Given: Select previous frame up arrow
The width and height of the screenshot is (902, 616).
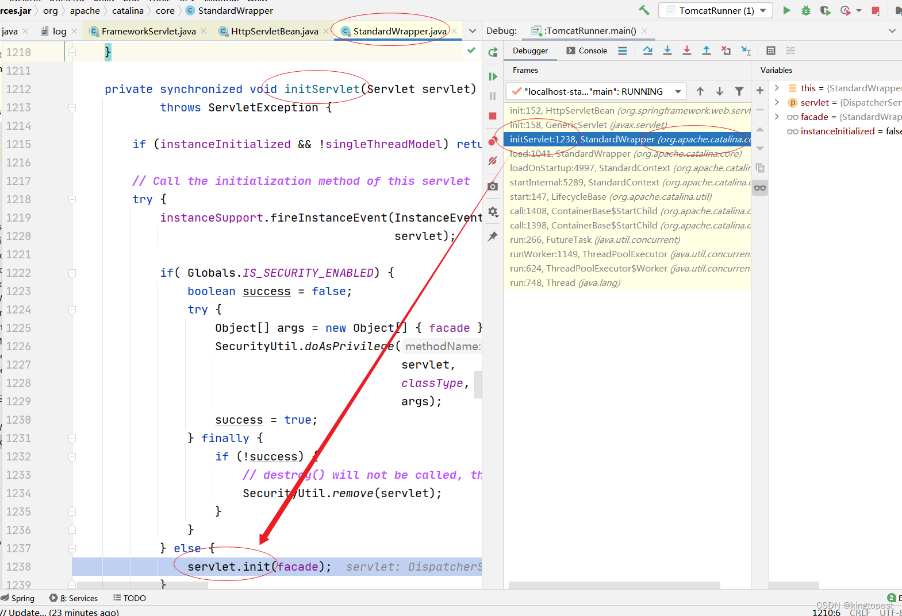Looking at the screenshot, I should click(700, 91).
